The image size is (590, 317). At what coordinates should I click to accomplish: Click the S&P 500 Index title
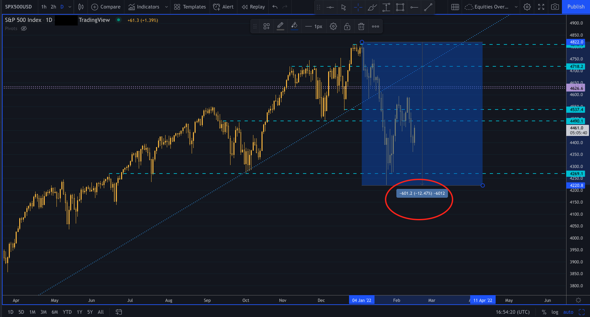(x=23, y=20)
